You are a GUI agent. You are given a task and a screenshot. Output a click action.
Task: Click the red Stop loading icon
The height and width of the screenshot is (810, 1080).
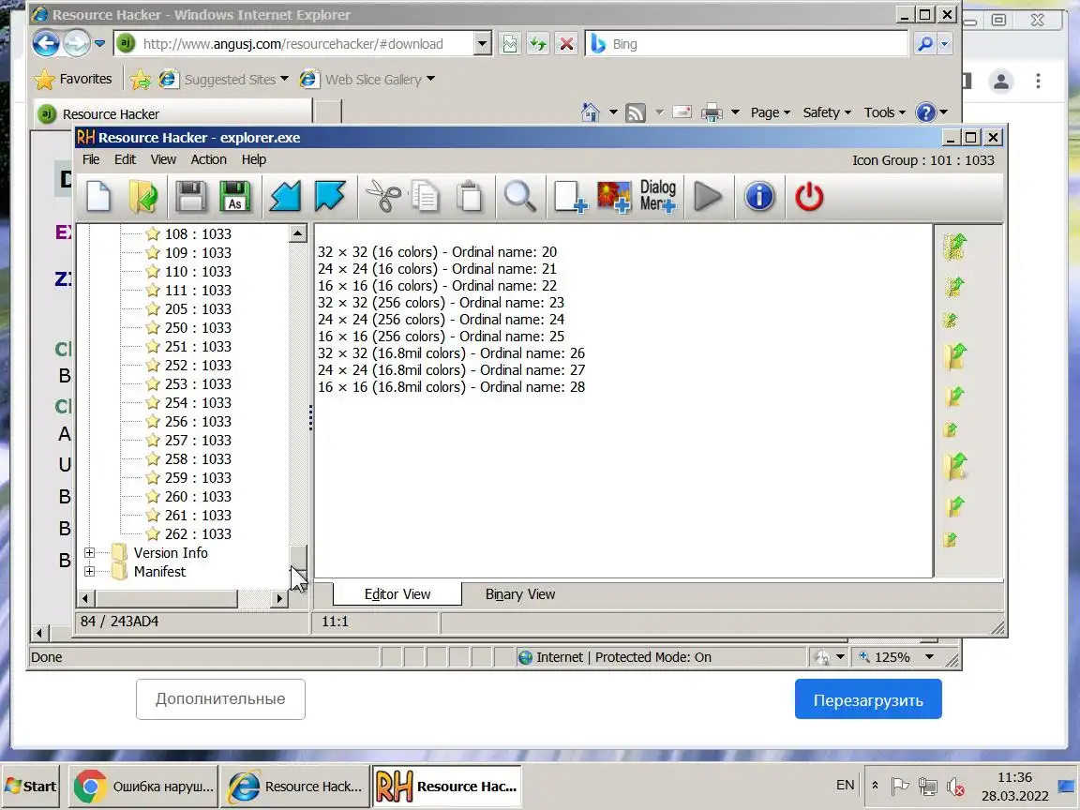pyautogui.click(x=566, y=44)
